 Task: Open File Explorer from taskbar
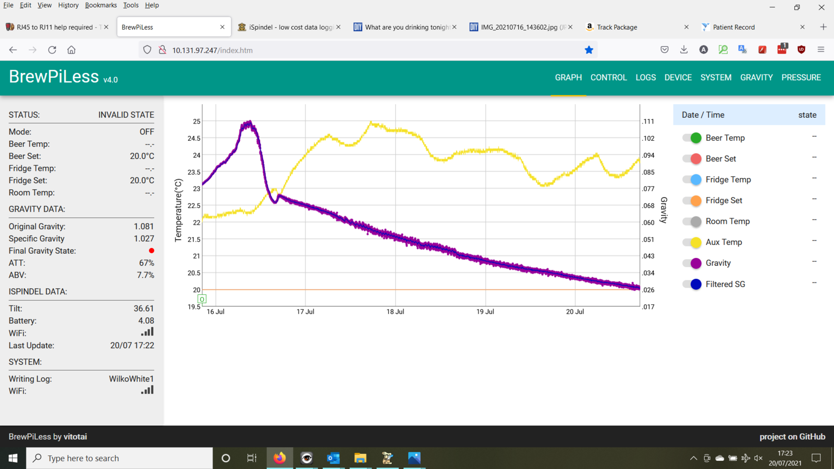[x=360, y=458]
